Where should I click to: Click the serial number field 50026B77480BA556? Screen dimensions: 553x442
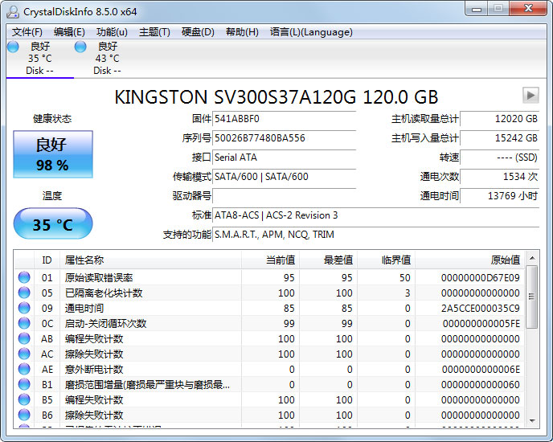[x=284, y=138]
